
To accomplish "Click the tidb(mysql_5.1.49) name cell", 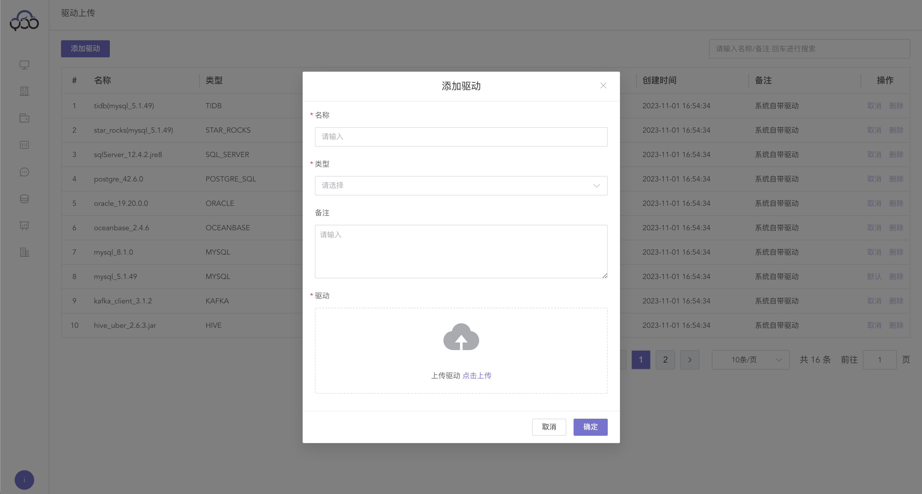I will pyautogui.click(x=124, y=106).
